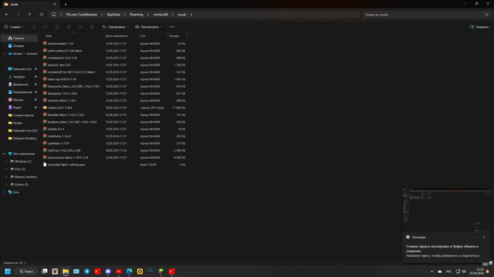This screenshot has width=494, height=277.
Task: Click the PC monitor icon in address bar
Action: click(x=54, y=14)
